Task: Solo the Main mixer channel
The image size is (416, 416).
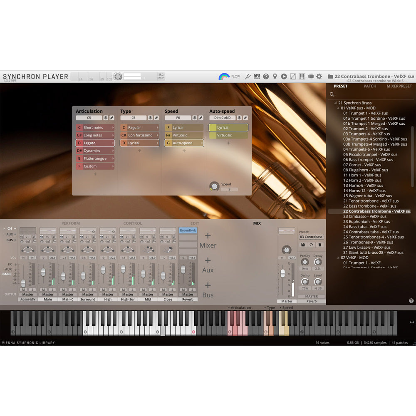Action: coord(52,290)
